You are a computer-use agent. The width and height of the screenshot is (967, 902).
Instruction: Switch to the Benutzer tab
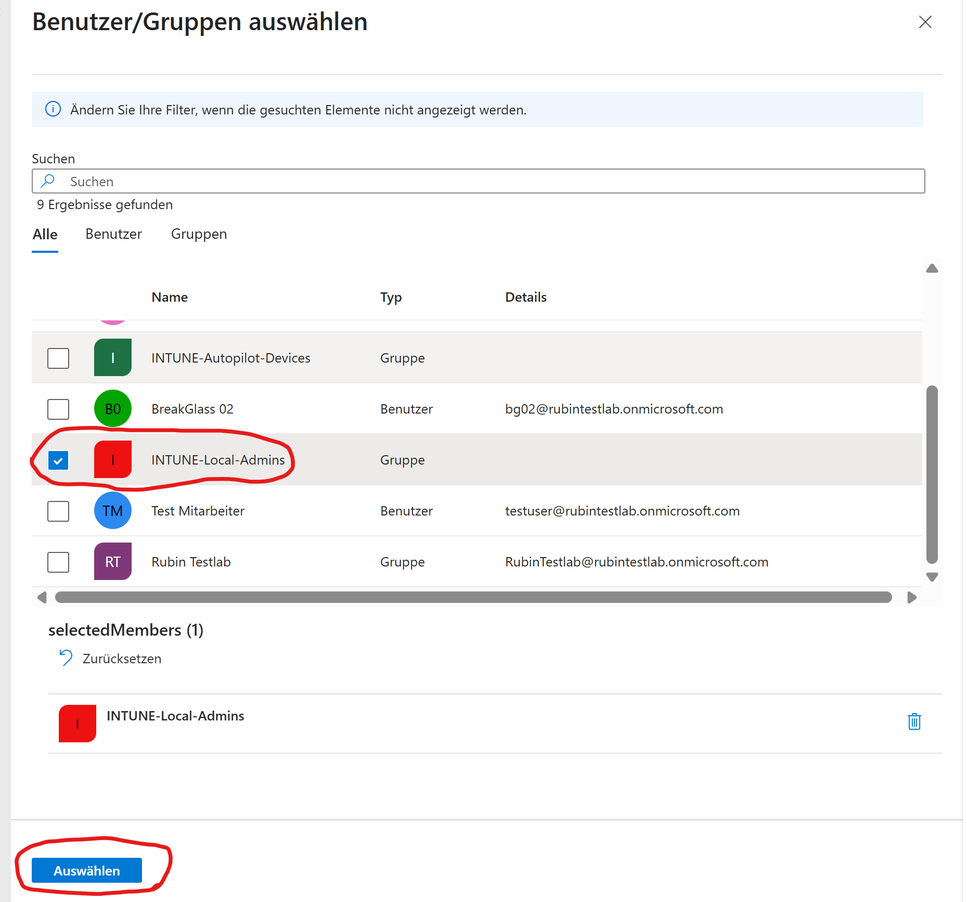point(113,234)
